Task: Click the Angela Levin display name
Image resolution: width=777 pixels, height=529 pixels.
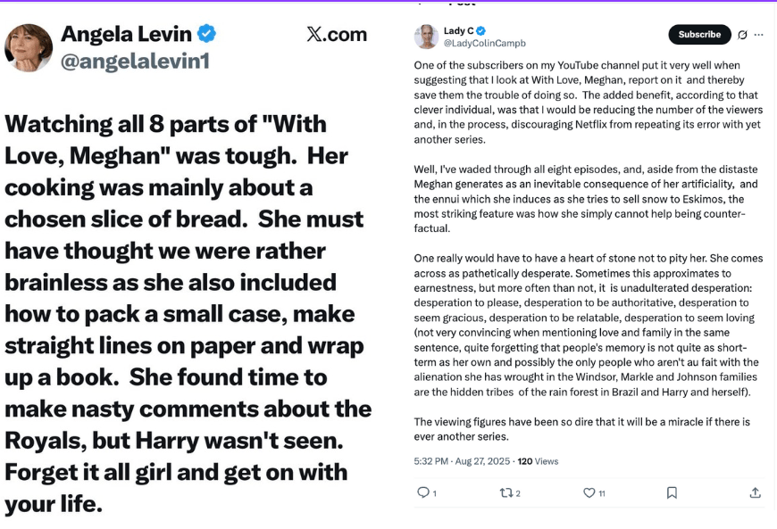Action: [126, 35]
